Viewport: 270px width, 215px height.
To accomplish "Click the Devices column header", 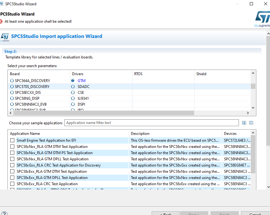I will pos(236,133).
